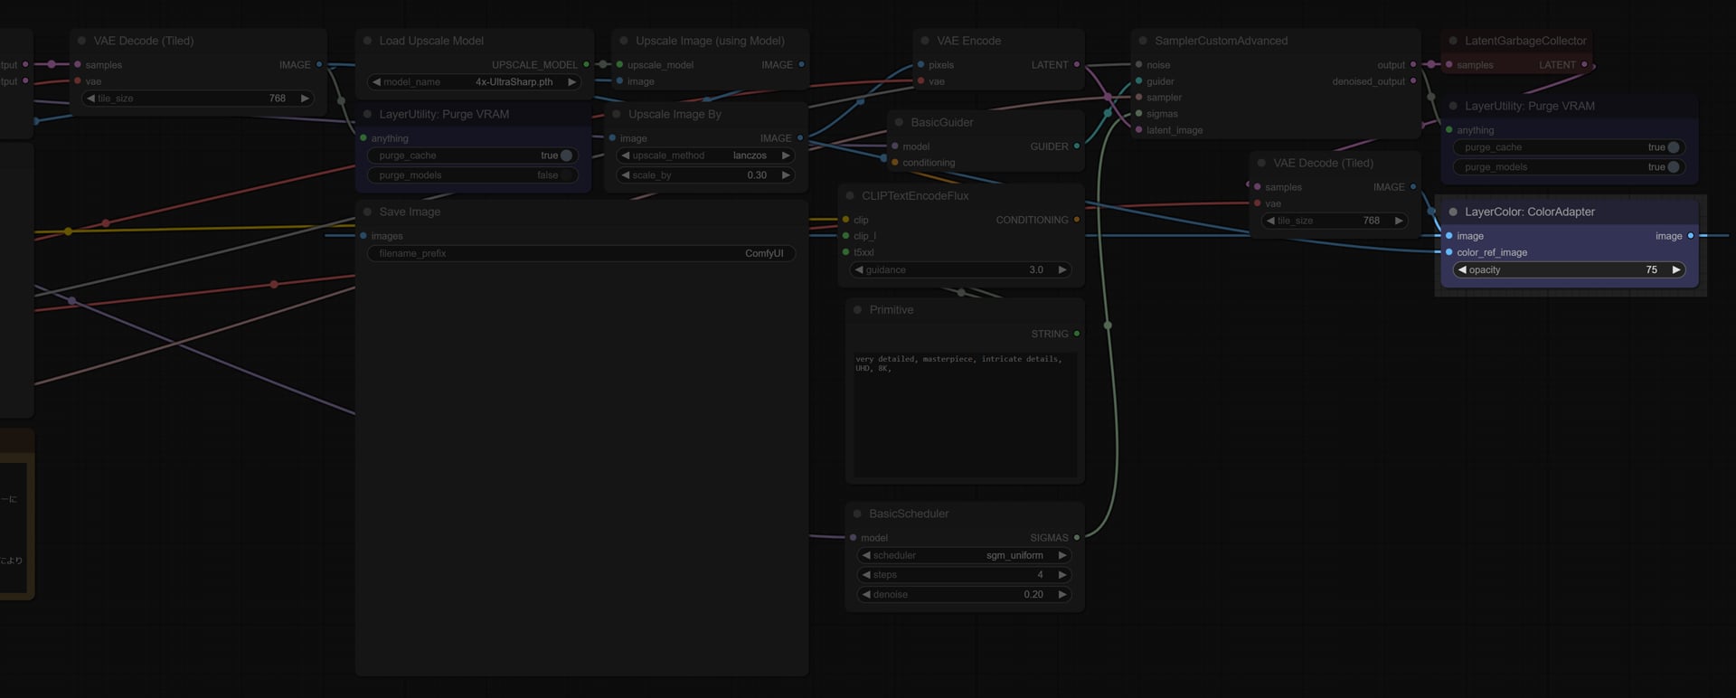Open the upscale_method combo set to lanczos
Image resolution: width=1736 pixels, height=698 pixels.
(x=705, y=155)
